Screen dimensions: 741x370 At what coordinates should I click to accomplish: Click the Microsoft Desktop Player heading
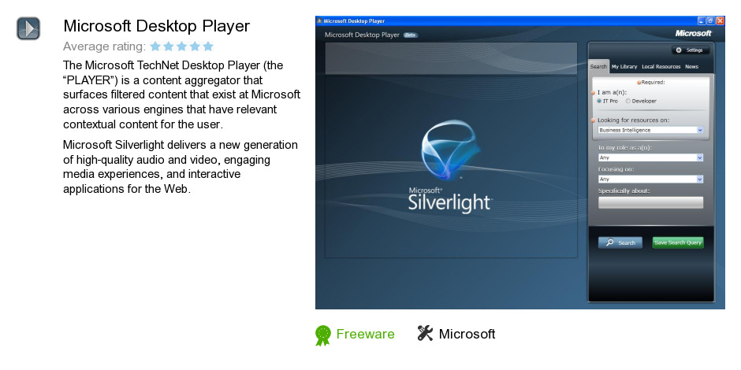[x=156, y=26]
